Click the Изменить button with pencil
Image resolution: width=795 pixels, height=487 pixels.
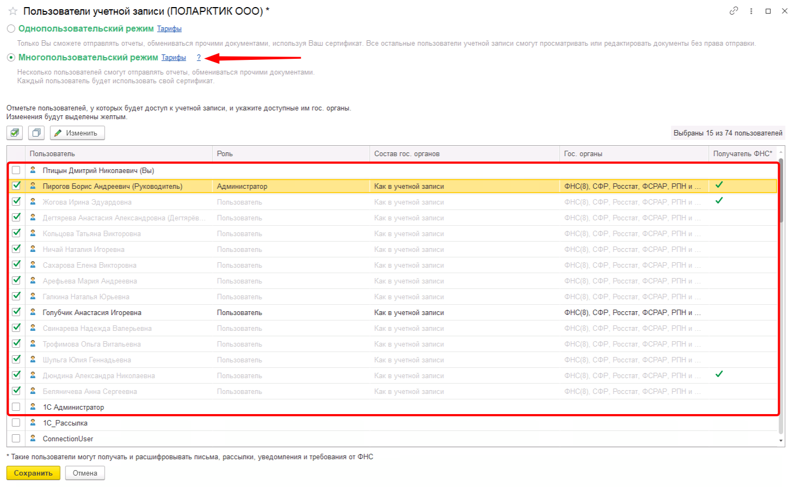(77, 133)
